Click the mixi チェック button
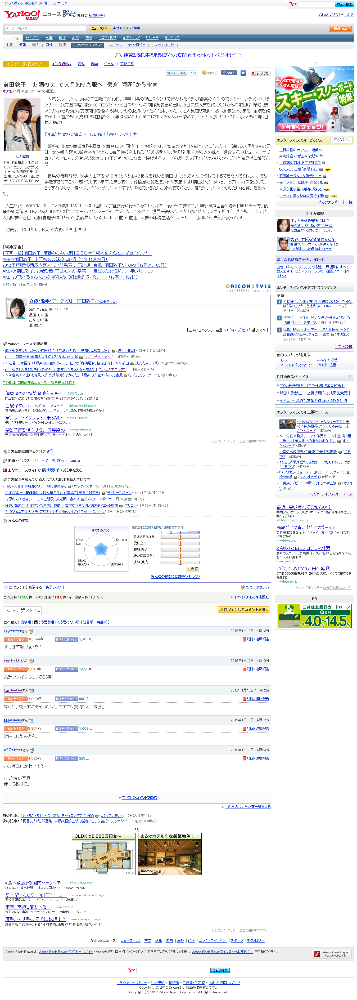The width and height of the screenshot is (357, 1000). (209, 73)
